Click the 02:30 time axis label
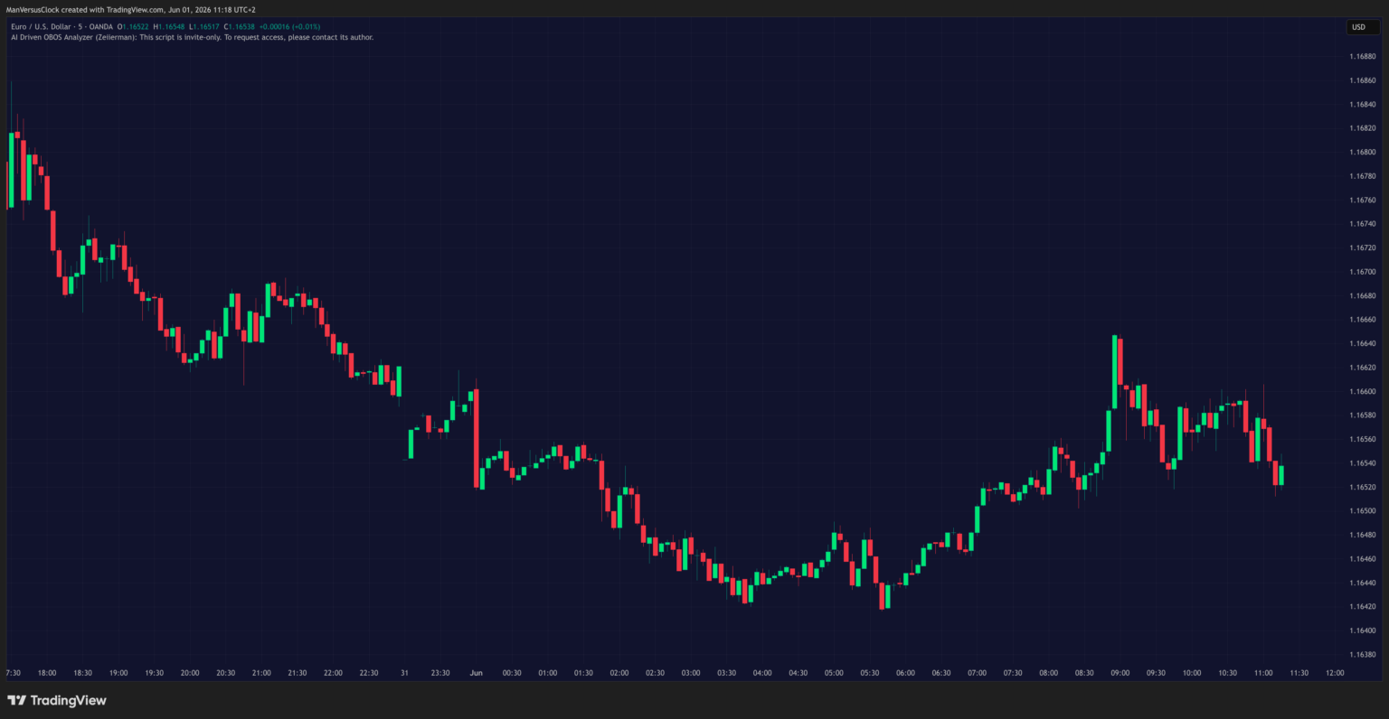Viewport: 1389px width, 719px height. click(x=655, y=673)
